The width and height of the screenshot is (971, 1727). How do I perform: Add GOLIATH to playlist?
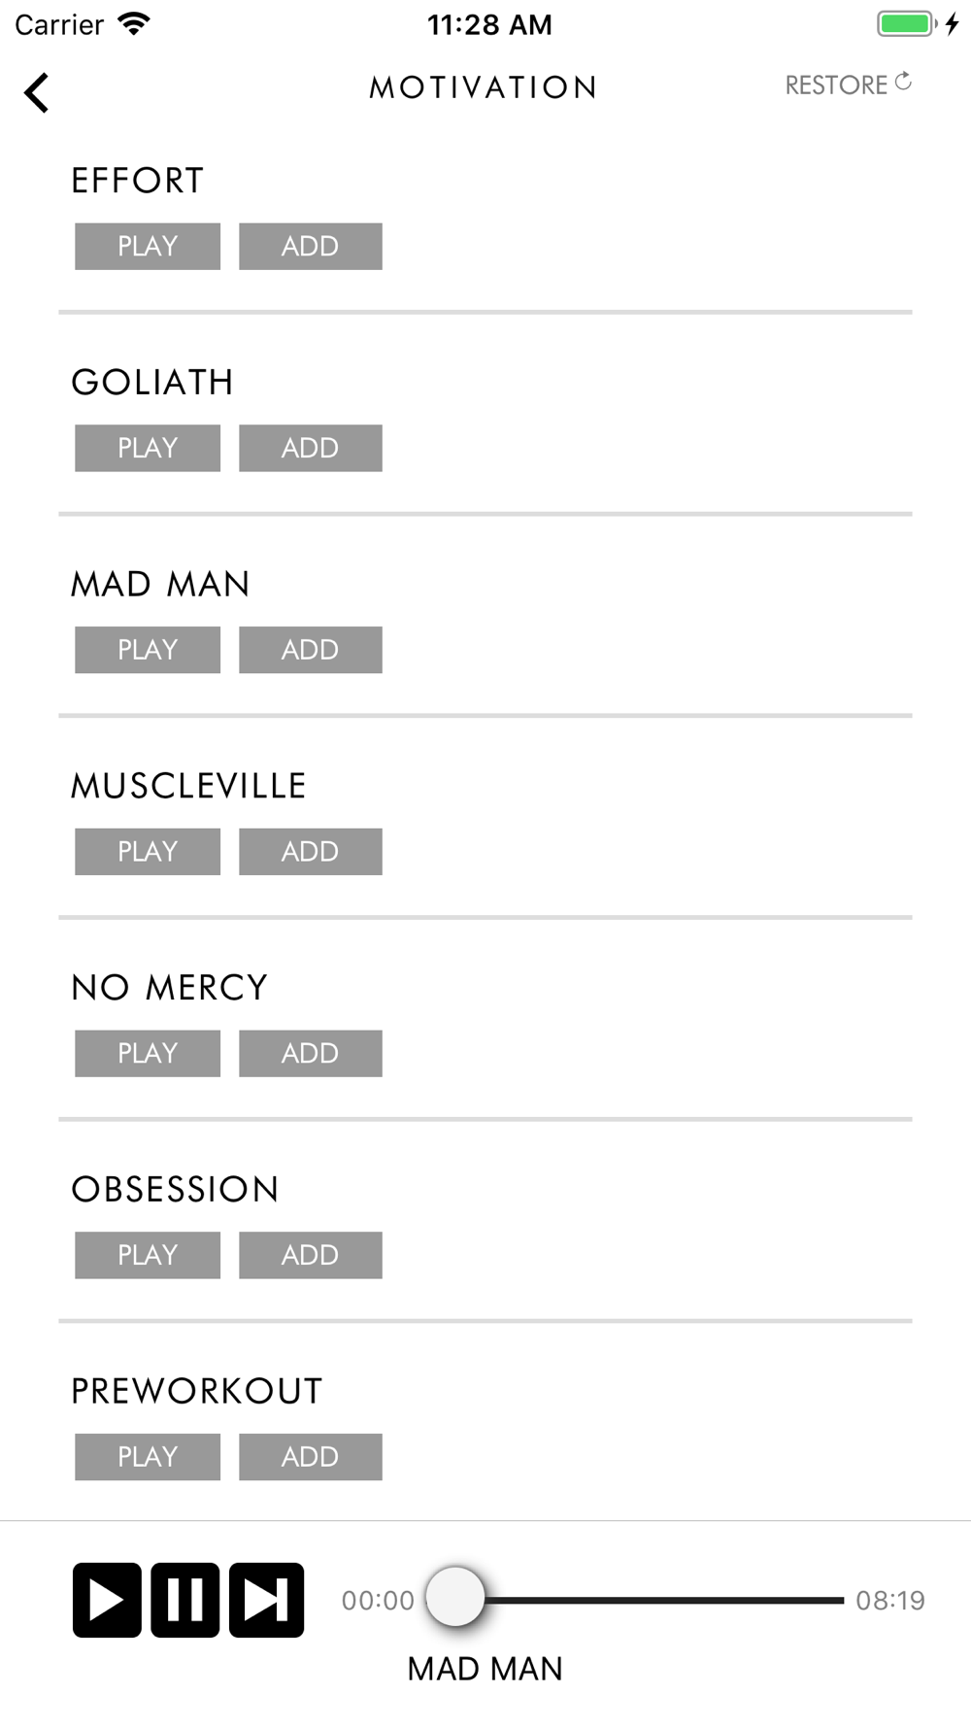point(311,448)
